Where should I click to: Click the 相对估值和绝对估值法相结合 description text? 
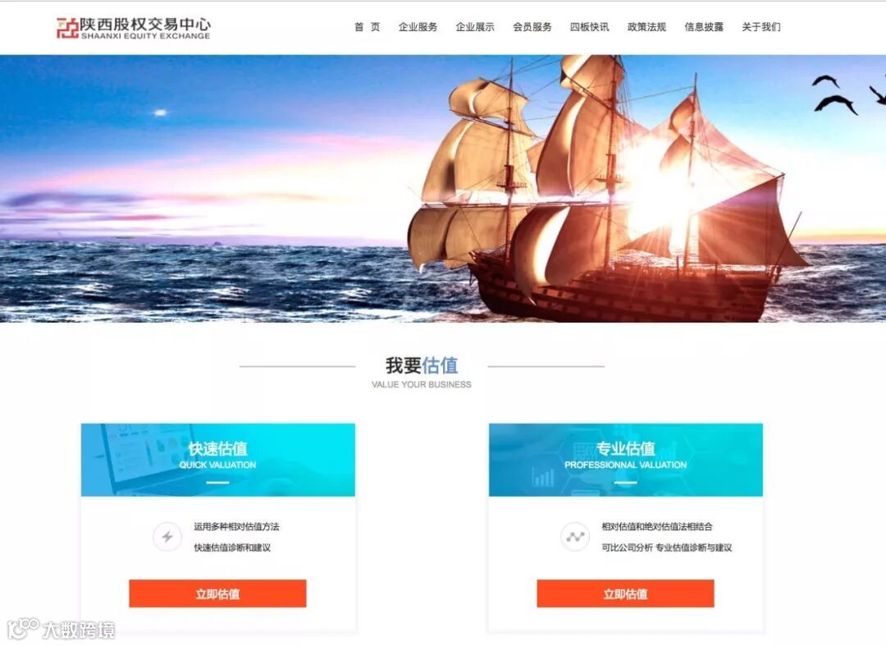[x=657, y=527]
